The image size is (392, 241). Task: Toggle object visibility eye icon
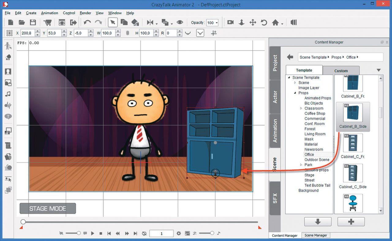coord(180,22)
